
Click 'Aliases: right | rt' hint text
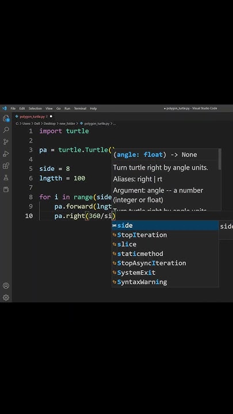coord(137,179)
